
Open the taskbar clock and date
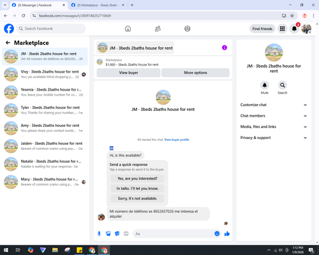pos(297,250)
